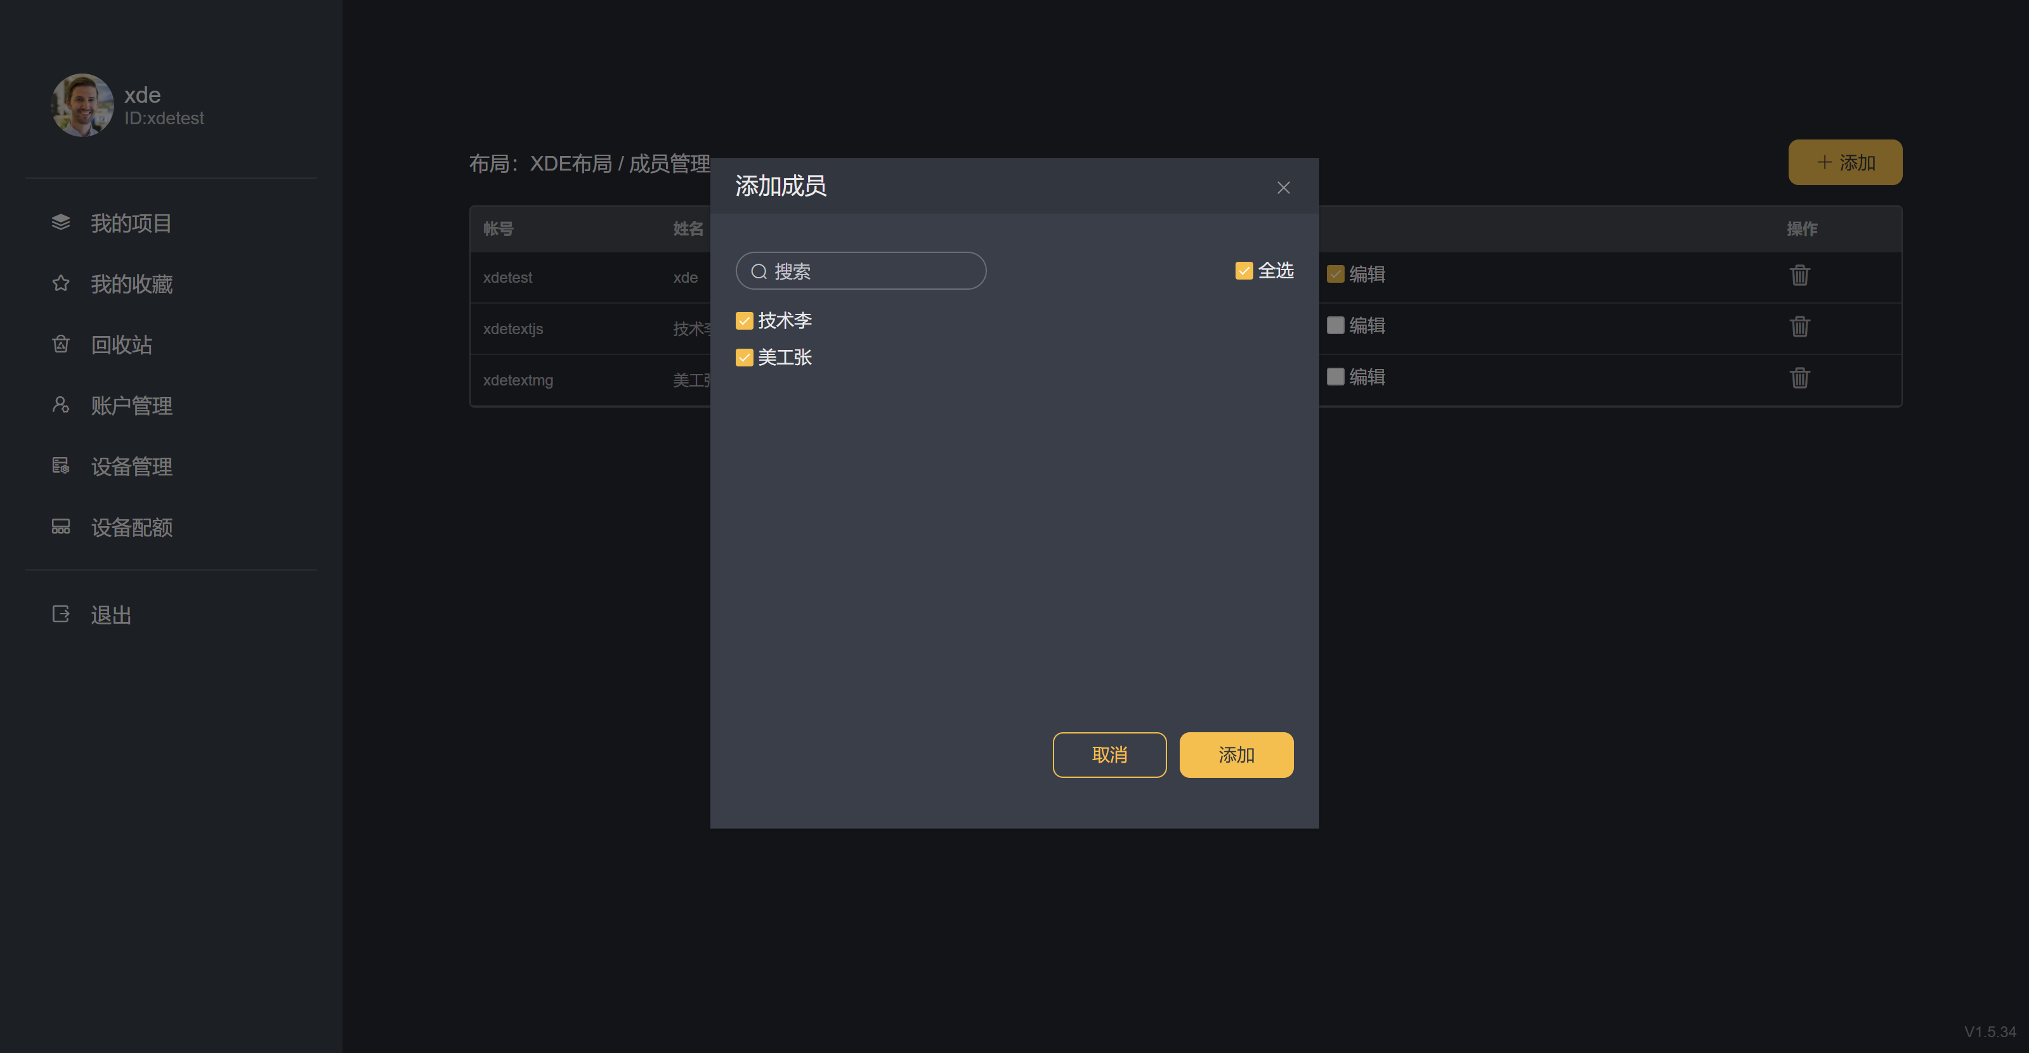Screen dimensions: 2029x1053
Task: Delete the xdetextjs member row
Action: pyautogui.click(x=1800, y=326)
